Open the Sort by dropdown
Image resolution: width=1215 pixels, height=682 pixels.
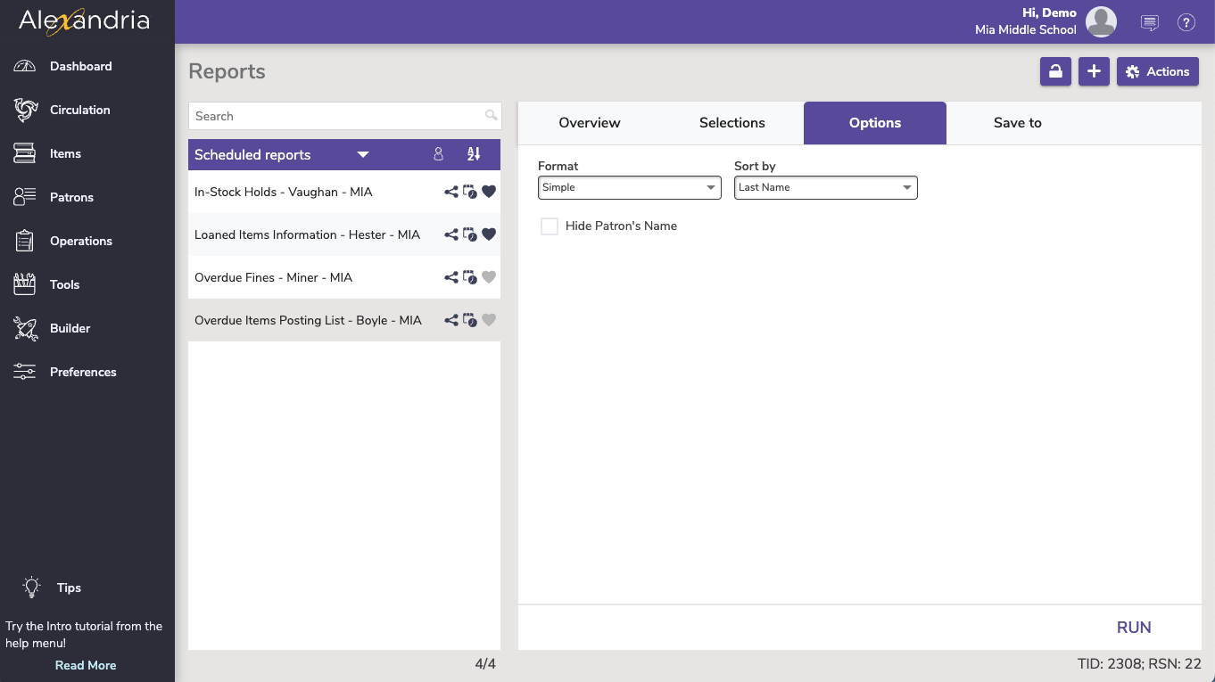pos(825,187)
